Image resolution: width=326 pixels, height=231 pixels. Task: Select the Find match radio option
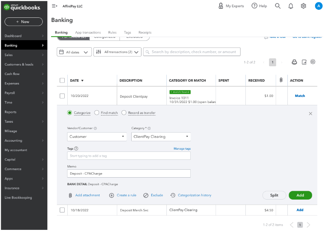point(97,112)
